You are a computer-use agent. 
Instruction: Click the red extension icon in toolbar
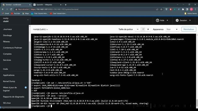(170, 9)
